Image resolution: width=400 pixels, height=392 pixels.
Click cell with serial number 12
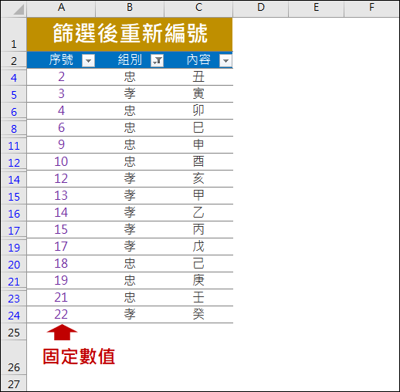click(x=61, y=179)
